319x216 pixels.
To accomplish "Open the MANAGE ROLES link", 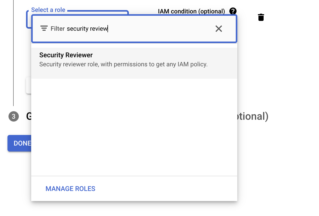I will 70,189.
